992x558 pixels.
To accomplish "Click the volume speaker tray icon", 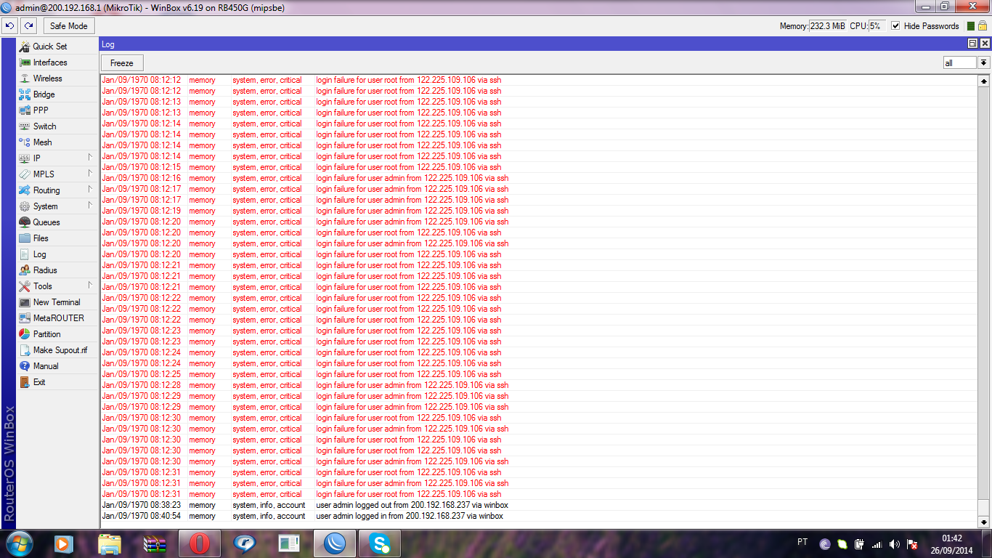I will click(895, 544).
